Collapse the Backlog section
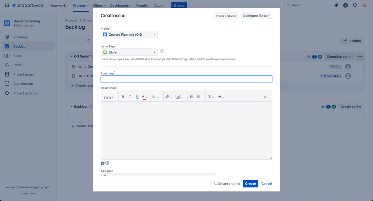The image size is (373, 201). pos(71,106)
